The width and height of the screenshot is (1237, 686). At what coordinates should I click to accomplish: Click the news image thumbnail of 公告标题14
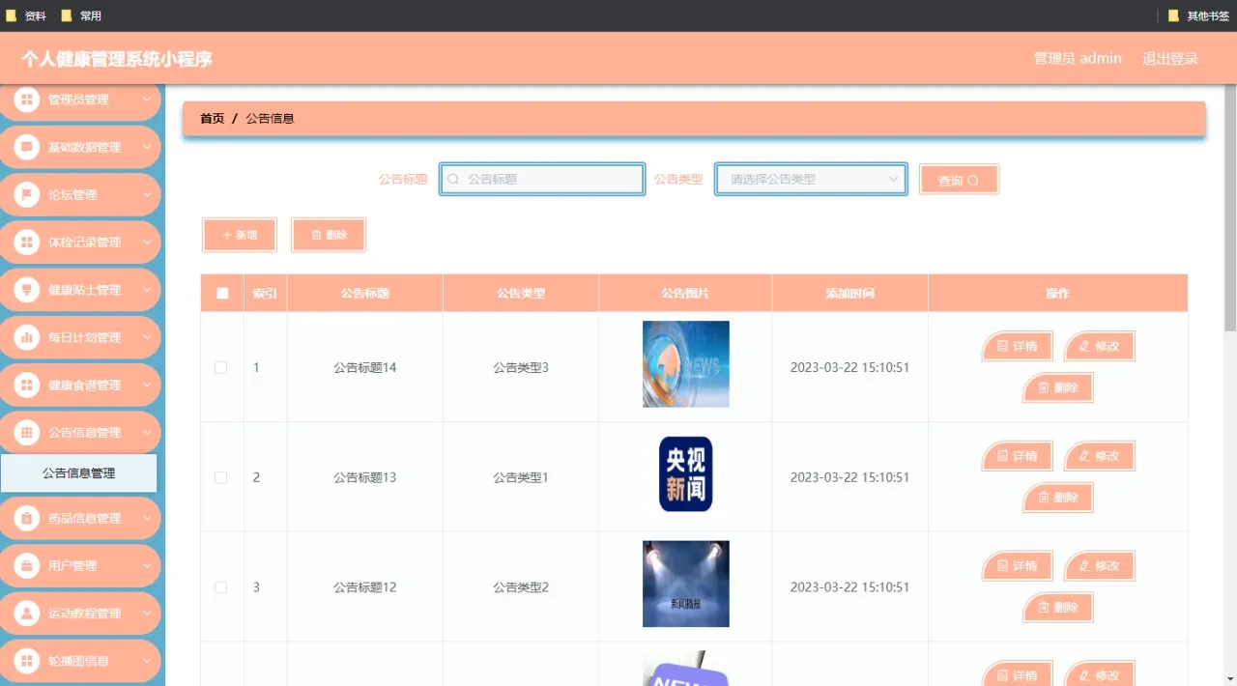(686, 364)
